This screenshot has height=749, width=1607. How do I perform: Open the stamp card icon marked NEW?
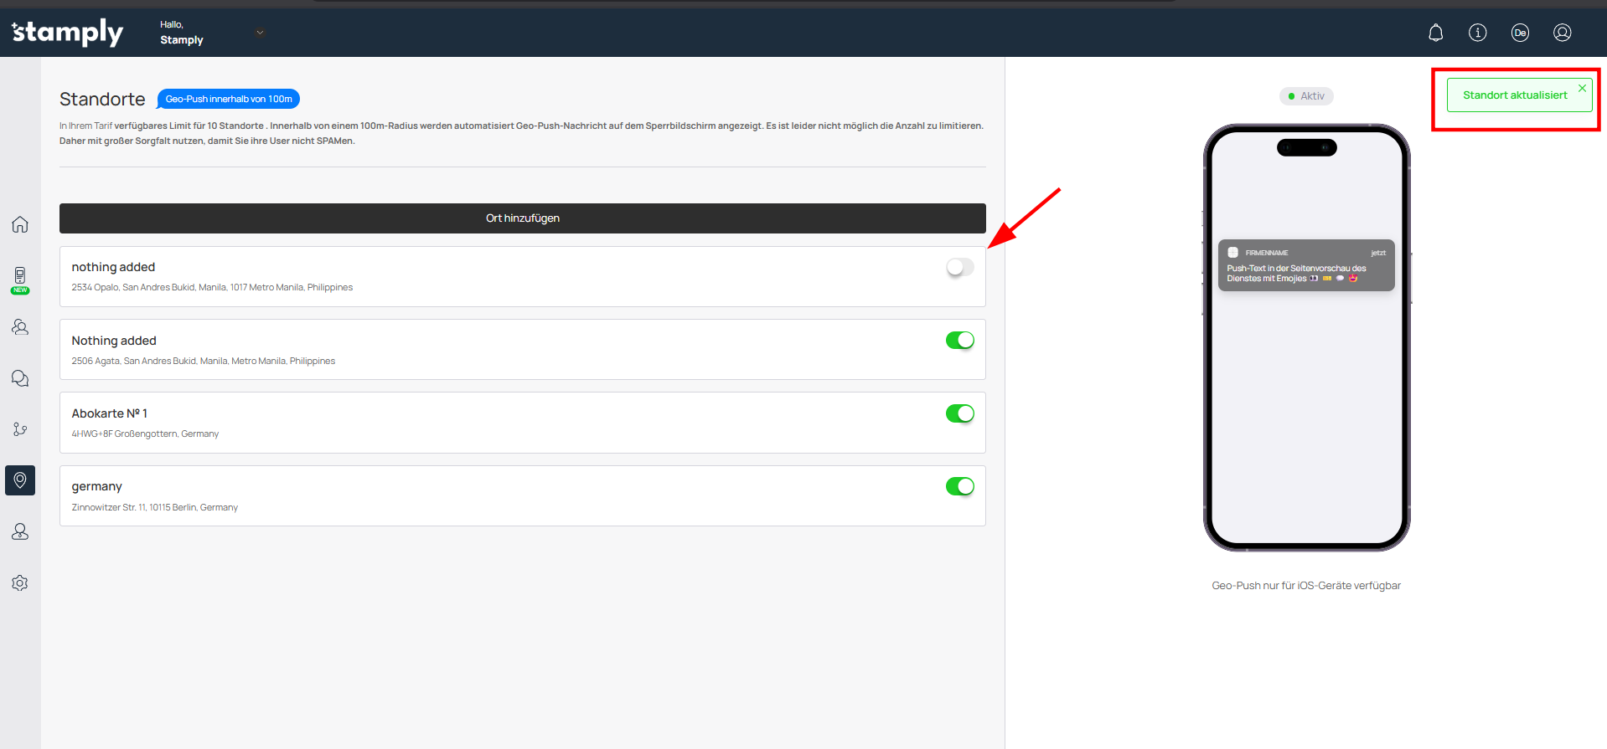coord(20,278)
